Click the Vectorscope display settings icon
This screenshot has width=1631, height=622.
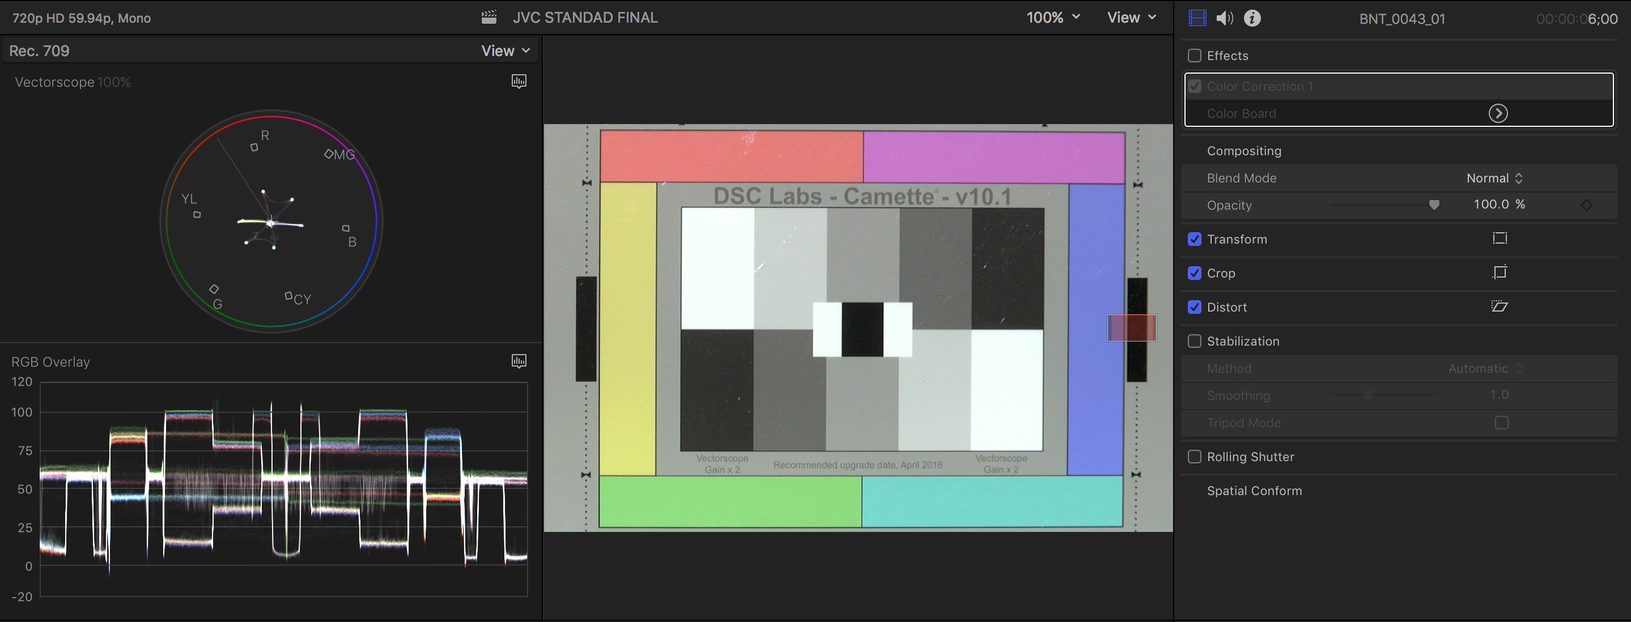pos(519,81)
